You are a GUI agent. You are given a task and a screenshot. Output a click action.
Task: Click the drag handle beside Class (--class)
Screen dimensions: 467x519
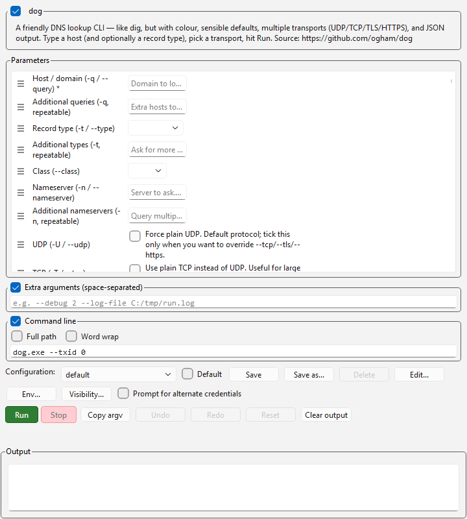coord(21,171)
